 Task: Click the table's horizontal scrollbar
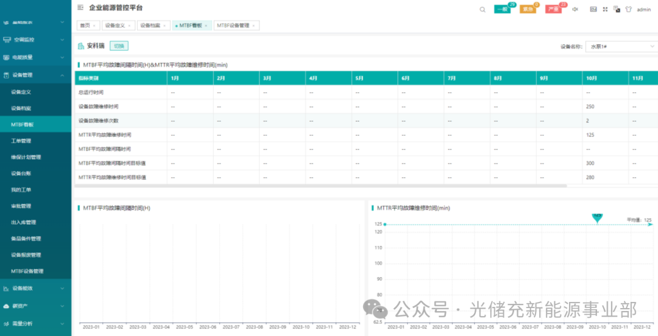[320, 185]
